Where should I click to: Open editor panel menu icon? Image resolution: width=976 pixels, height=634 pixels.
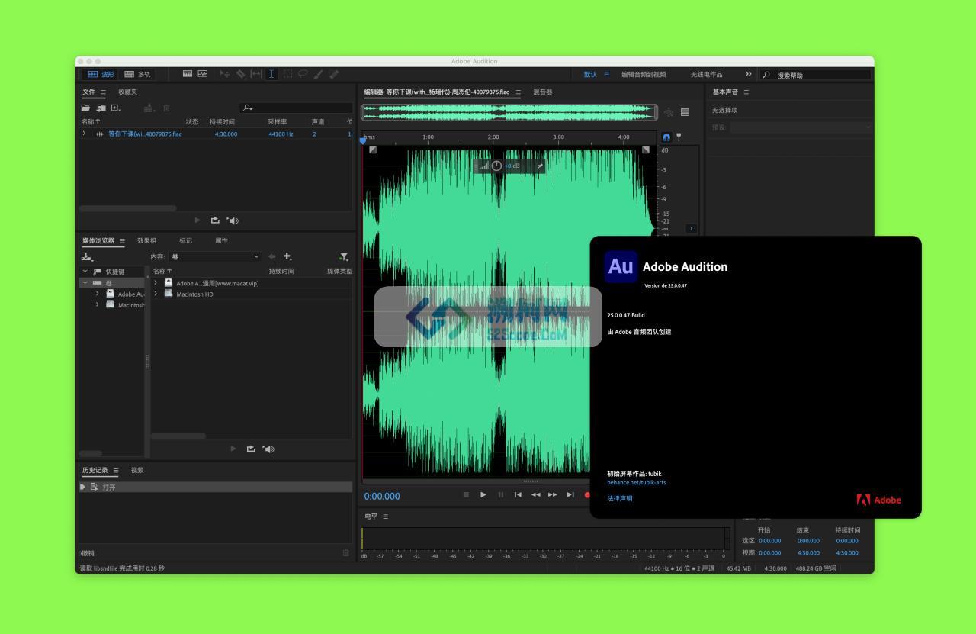click(x=518, y=92)
